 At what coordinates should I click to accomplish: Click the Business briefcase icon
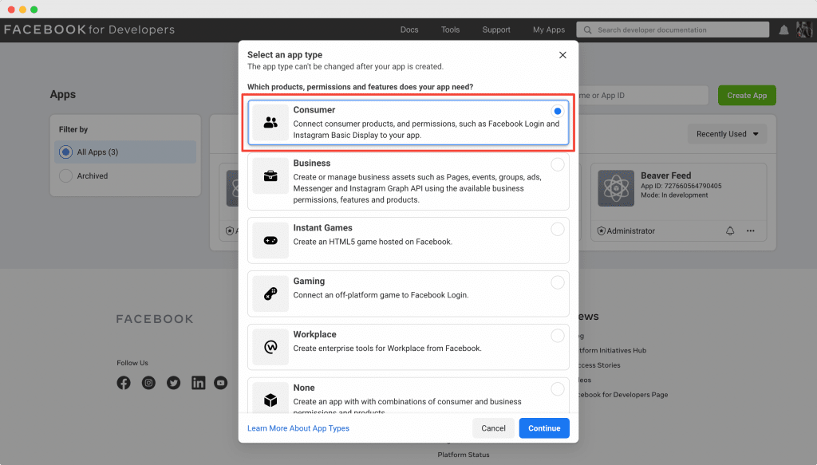270,176
